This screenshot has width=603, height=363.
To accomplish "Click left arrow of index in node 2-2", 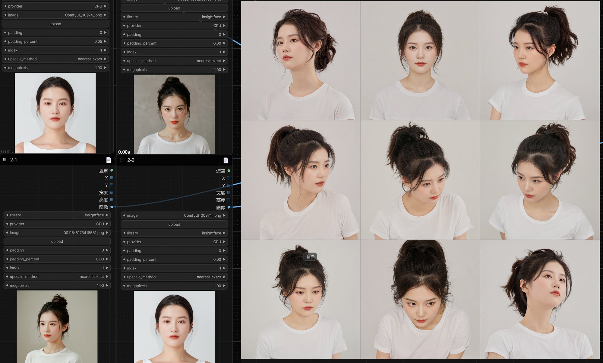I will pos(124,268).
